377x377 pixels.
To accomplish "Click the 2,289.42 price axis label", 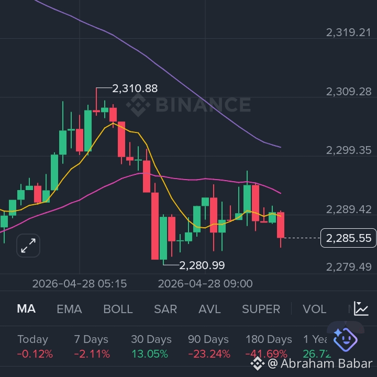I will [x=349, y=209].
